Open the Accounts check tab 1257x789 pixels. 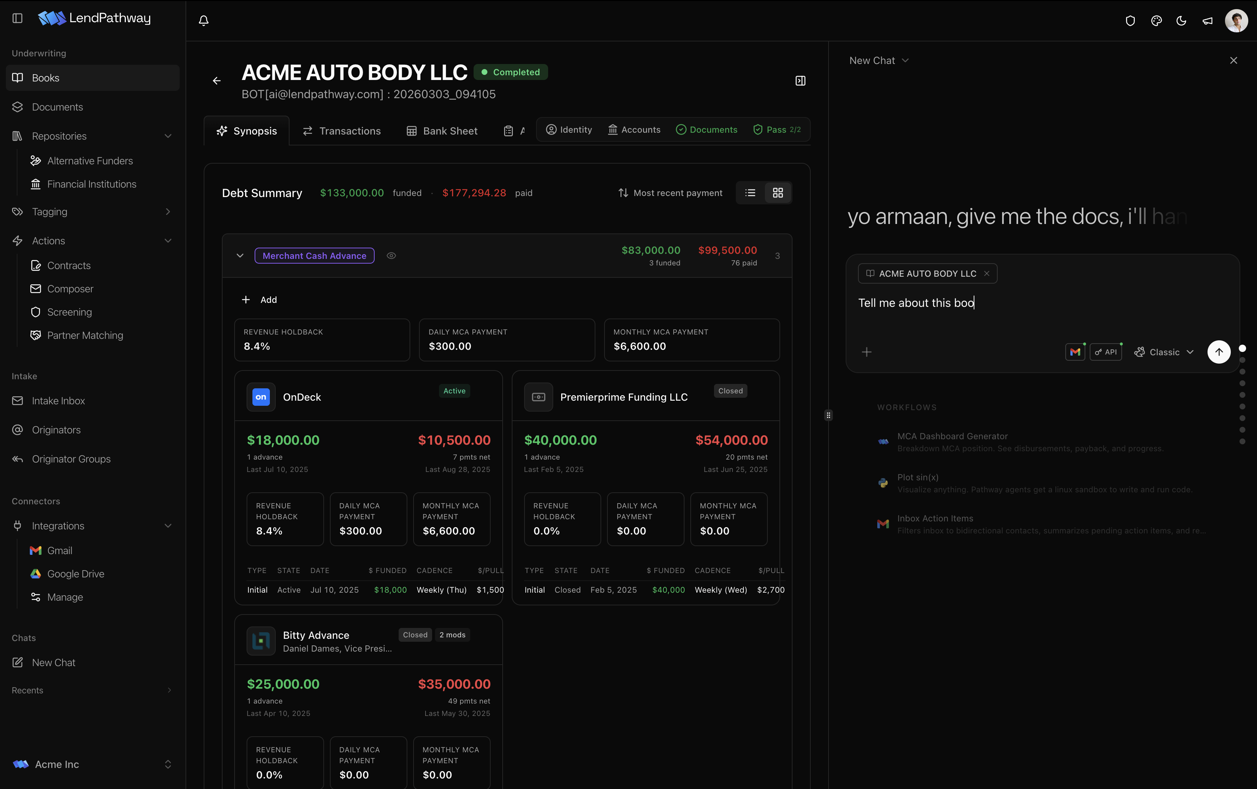(x=634, y=130)
